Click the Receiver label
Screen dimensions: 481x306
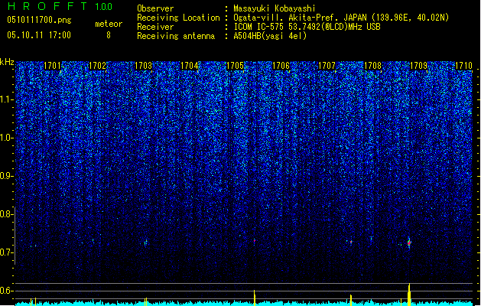click(155, 27)
